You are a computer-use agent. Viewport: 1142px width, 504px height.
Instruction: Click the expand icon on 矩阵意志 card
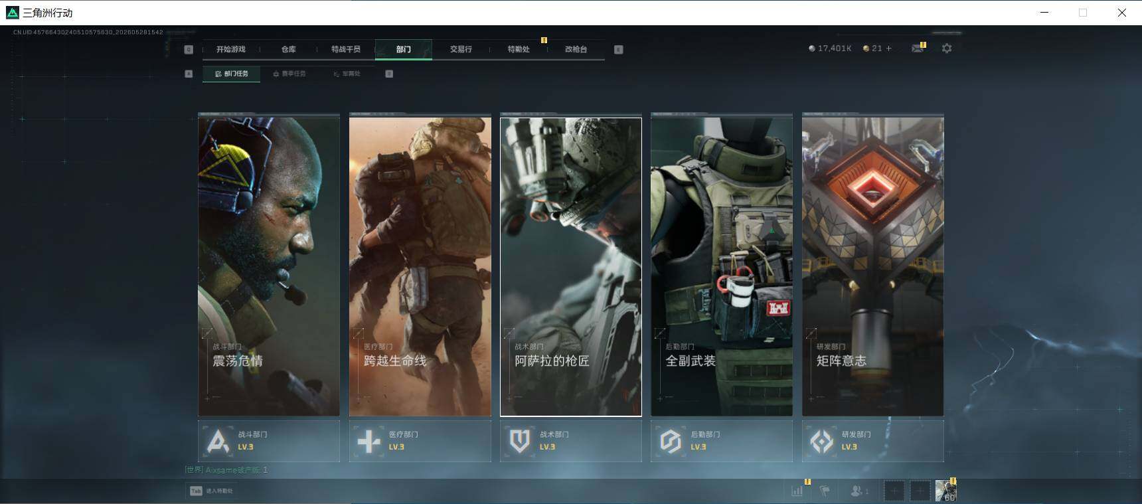(811, 333)
